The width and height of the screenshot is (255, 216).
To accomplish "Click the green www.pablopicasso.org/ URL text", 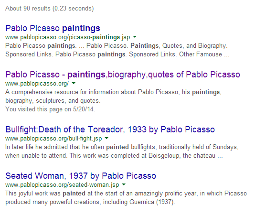I will [x=37, y=84].
